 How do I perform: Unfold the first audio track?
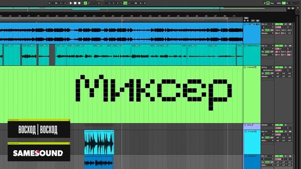coord(245,24)
